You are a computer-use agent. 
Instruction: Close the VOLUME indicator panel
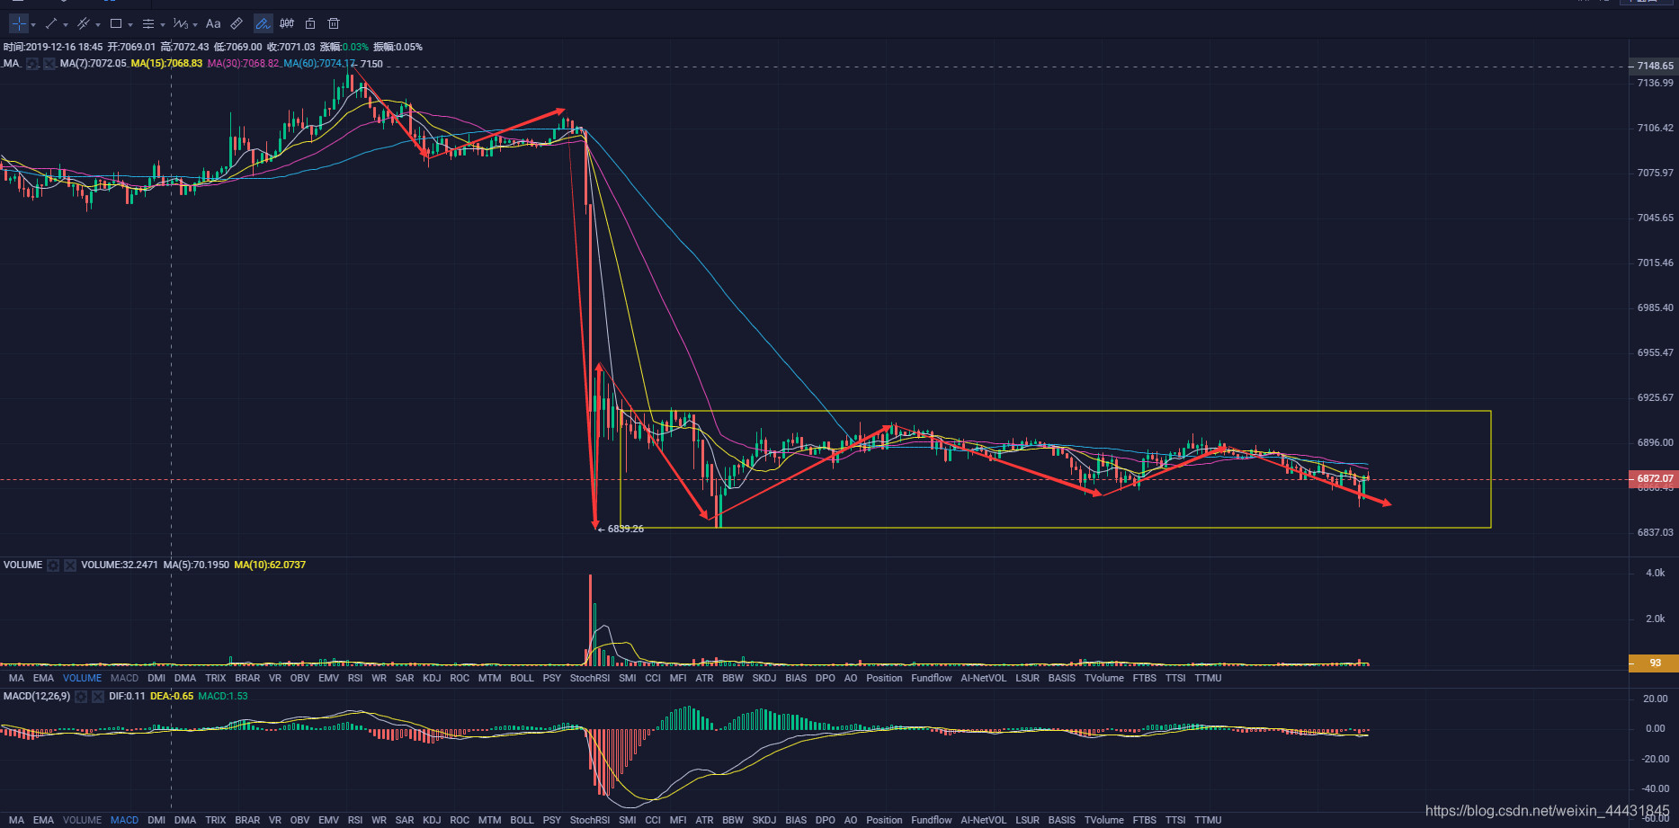[x=70, y=565]
